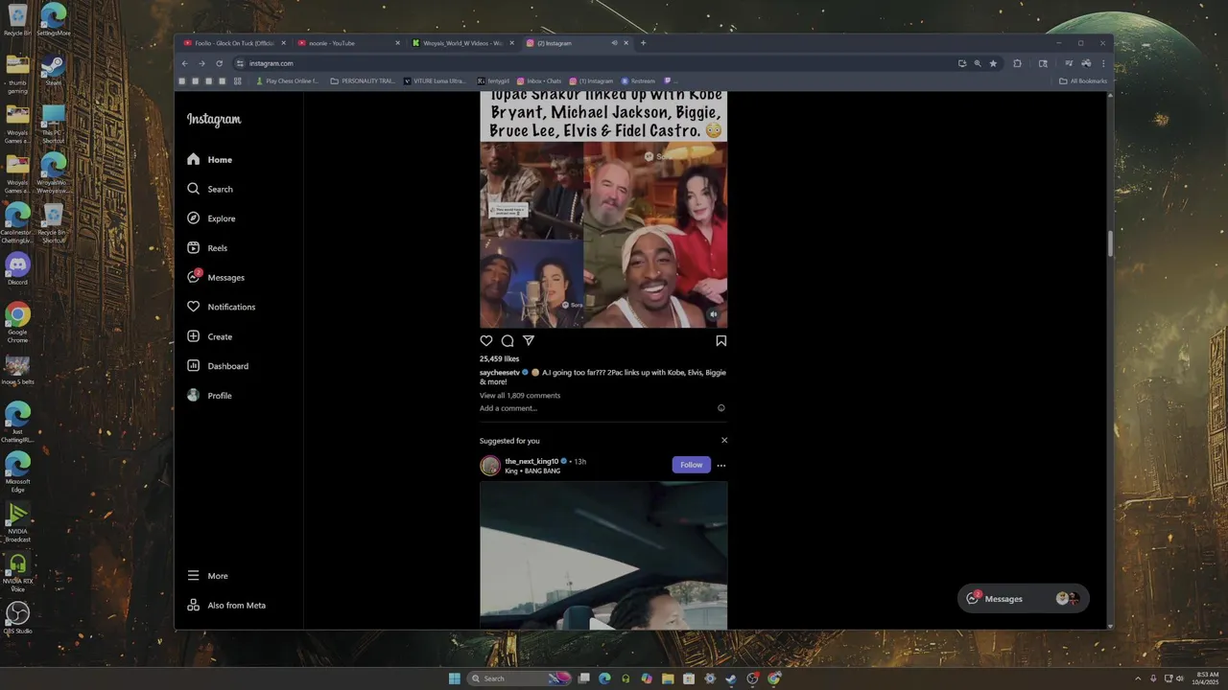This screenshot has height=690, width=1228.
Task: Open the emoji picker in the comment box
Action: [x=721, y=408]
